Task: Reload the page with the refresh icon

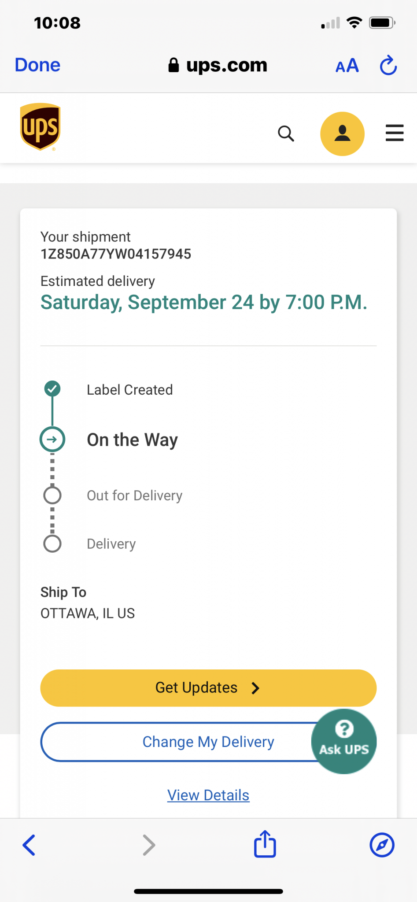Action: (388, 65)
